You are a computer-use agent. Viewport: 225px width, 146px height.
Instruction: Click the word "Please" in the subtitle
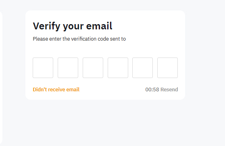pyautogui.click(x=40, y=39)
